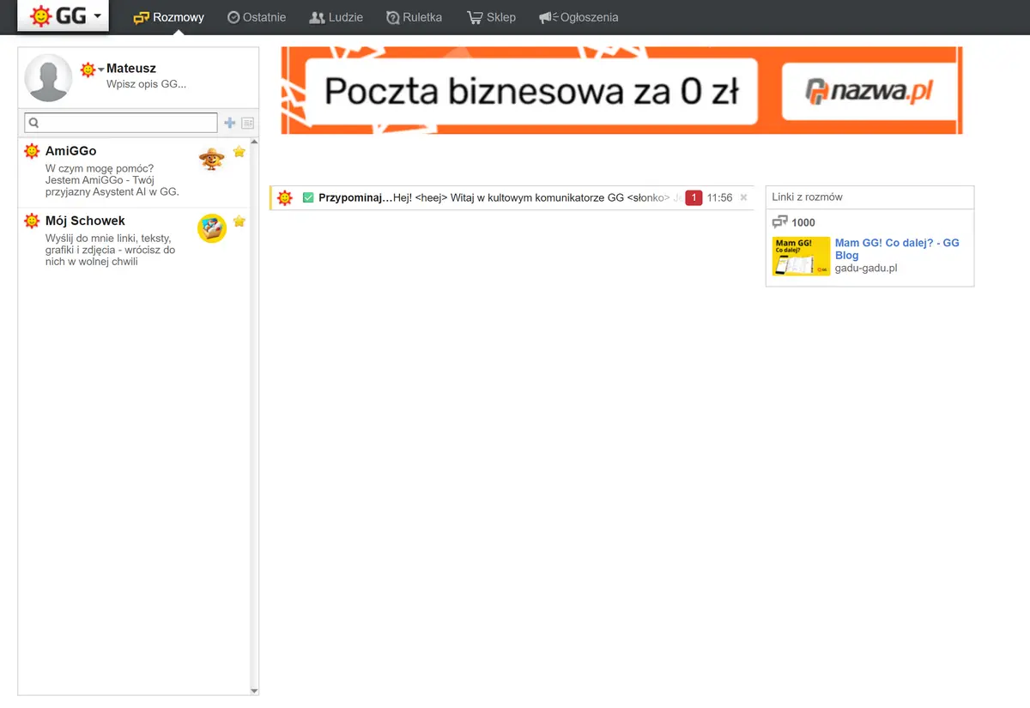Viewport: 1030px width, 708px height.
Task: Click the contact search field
Action: pyautogui.click(x=121, y=123)
